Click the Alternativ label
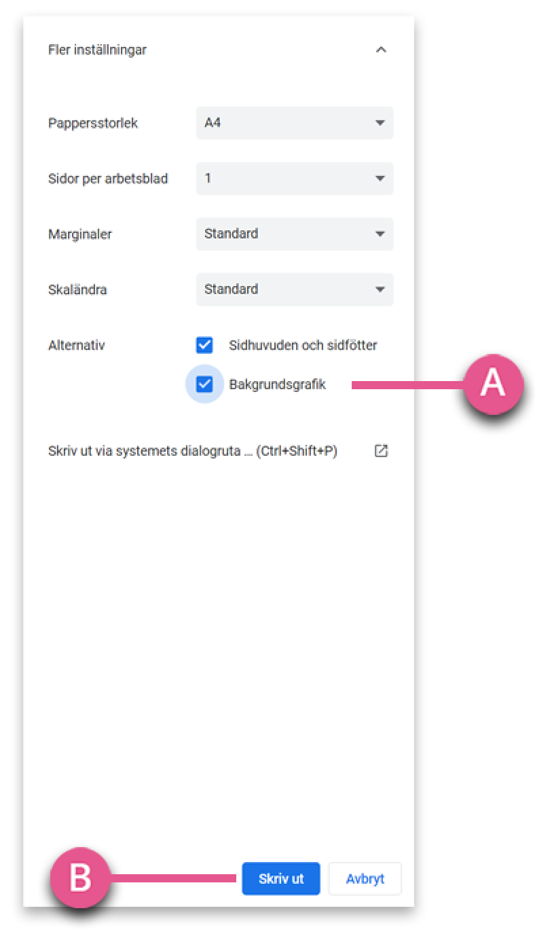The height and width of the screenshot is (934, 535). coord(77,345)
